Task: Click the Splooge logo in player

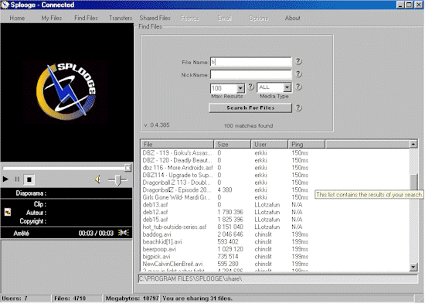Action: (x=66, y=91)
